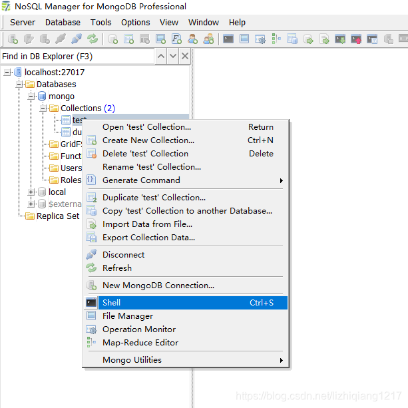Image resolution: width=408 pixels, height=408 pixels.
Task: Close the Find in DB Explorer bar
Action: [x=185, y=56]
